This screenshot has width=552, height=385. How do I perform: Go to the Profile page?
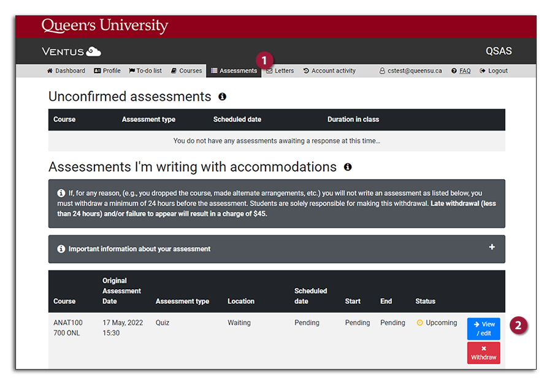107,71
